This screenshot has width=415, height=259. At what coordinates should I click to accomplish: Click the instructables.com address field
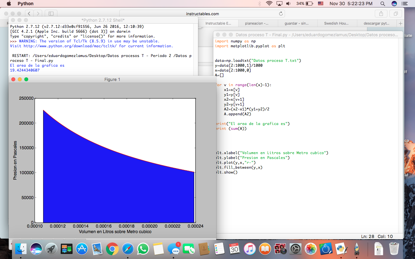pos(202,14)
